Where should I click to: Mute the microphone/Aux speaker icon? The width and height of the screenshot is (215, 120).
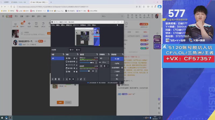[93, 63]
